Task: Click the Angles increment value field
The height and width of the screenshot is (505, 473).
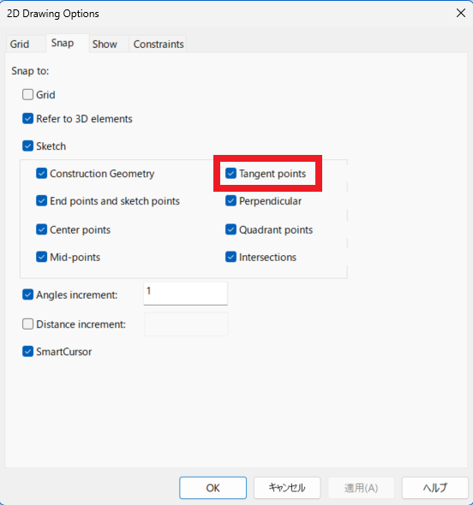Action: point(185,293)
